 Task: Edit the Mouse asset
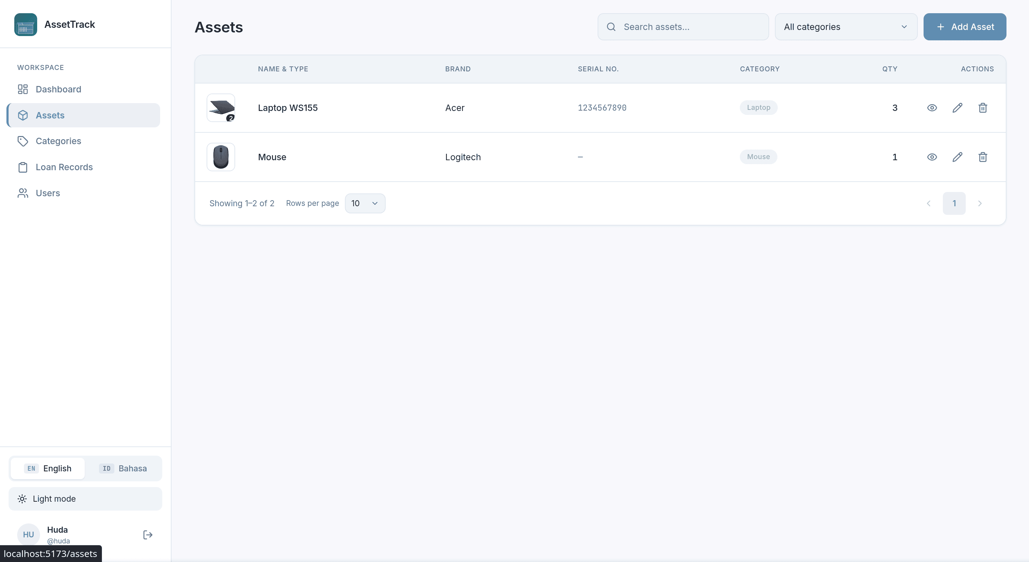tap(958, 157)
